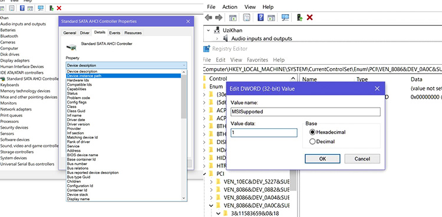Click red Uninstall X in left Device Manager toolbar
This screenshot has width=442, height=217.
click(x=59, y=8)
